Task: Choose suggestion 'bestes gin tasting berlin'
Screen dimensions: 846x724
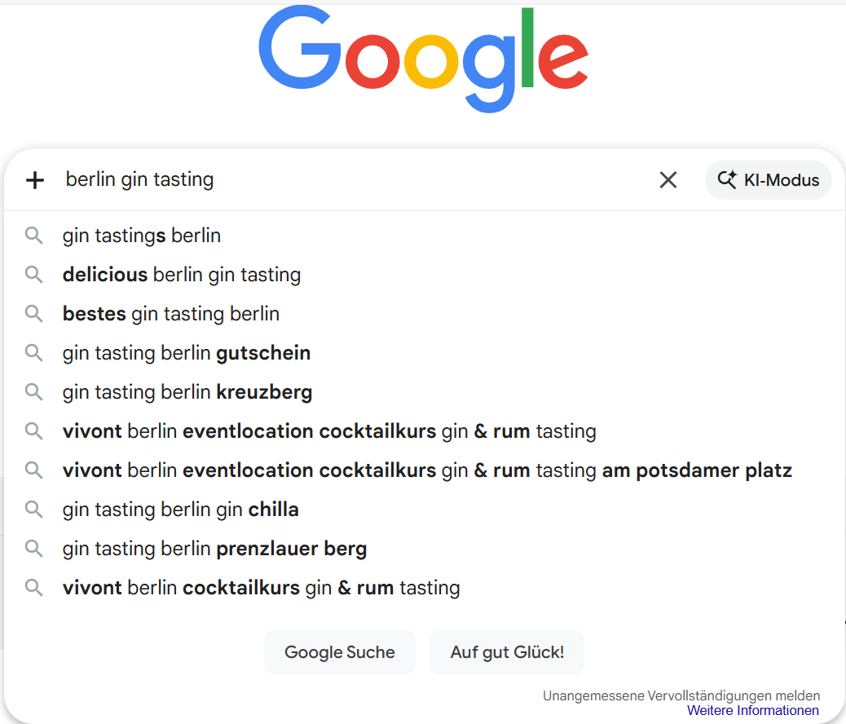Action: (171, 314)
